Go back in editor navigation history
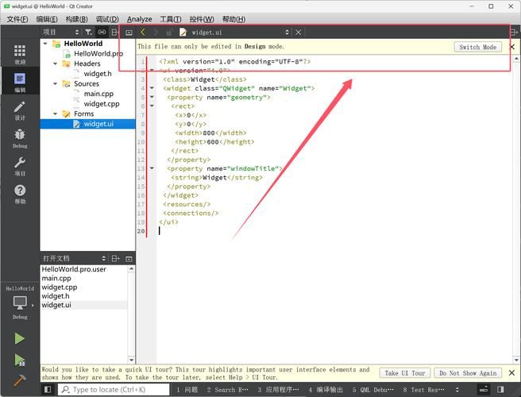Viewport: 521px width, 397px height. pyautogui.click(x=143, y=33)
